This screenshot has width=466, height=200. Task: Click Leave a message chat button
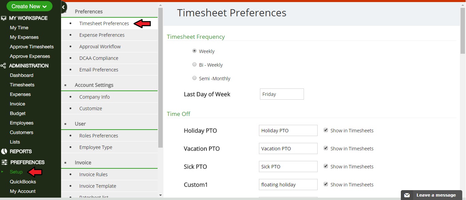click(x=436, y=195)
